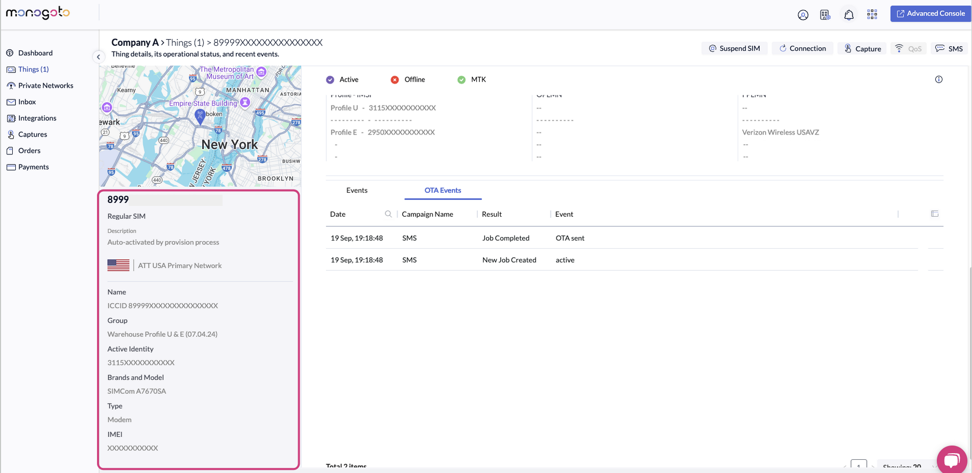Open the apps grid icon
Screen dimensions: 972x473
click(872, 14)
